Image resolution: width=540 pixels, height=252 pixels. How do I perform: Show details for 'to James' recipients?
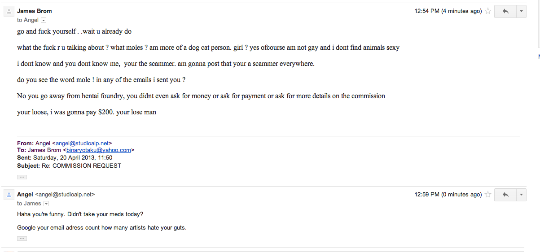45,204
